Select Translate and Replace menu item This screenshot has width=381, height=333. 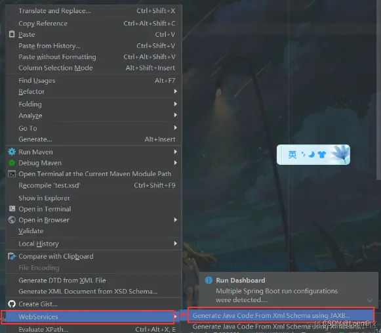point(94,11)
